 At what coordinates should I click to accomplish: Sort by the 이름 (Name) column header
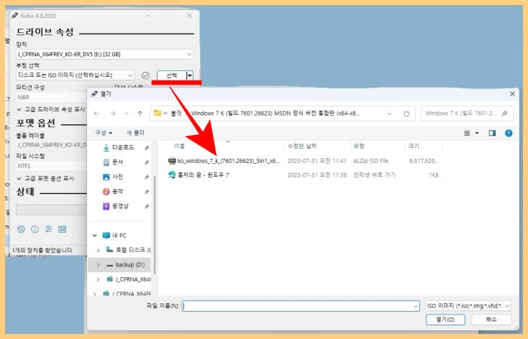pyautogui.click(x=180, y=146)
